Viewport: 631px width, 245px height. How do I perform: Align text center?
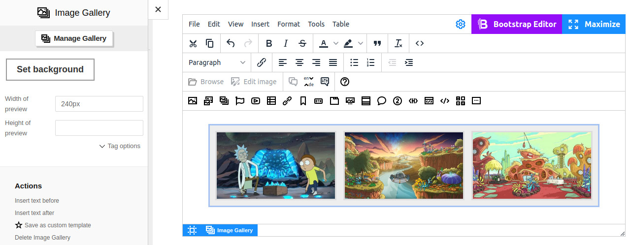point(299,62)
